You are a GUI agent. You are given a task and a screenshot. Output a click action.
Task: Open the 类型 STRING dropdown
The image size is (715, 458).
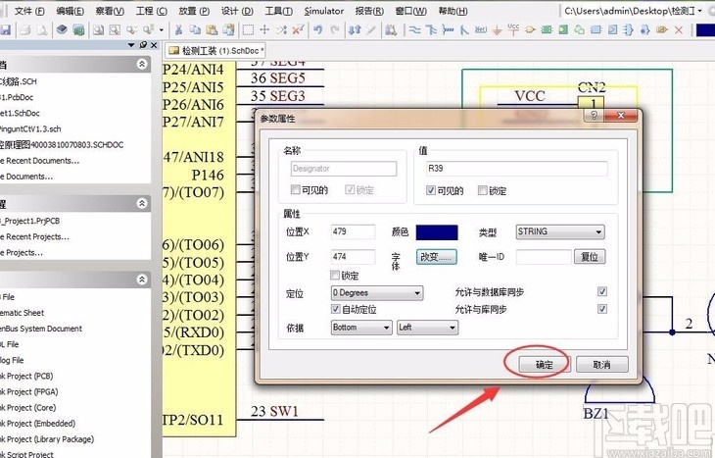pos(560,231)
